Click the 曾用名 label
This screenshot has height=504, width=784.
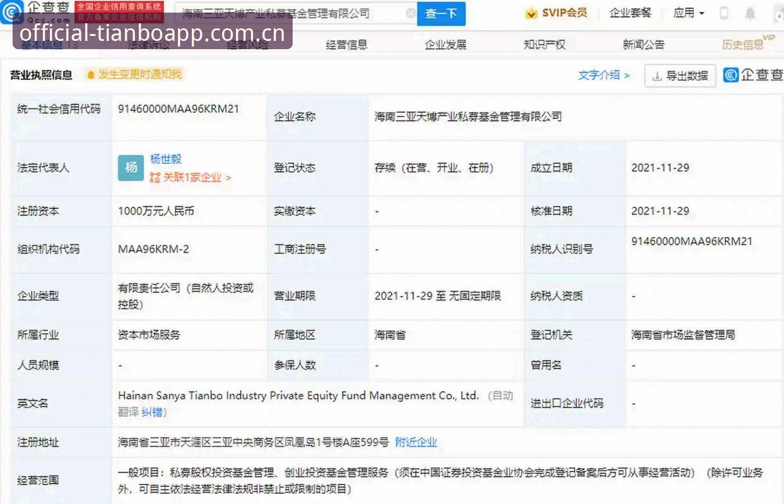[x=546, y=365]
